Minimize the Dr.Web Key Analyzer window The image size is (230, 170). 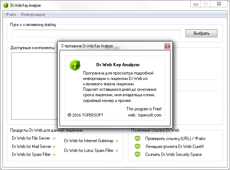196,4
